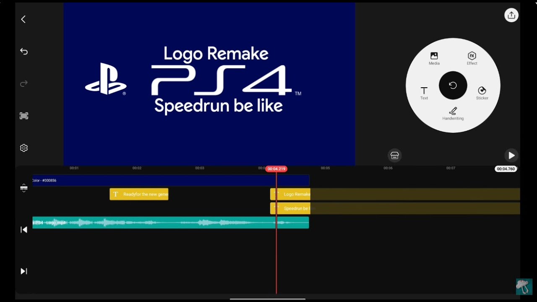Open the Effect panel
Image resolution: width=537 pixels, height=302 pixels.
pyautogui.click(x=472, y=58)
